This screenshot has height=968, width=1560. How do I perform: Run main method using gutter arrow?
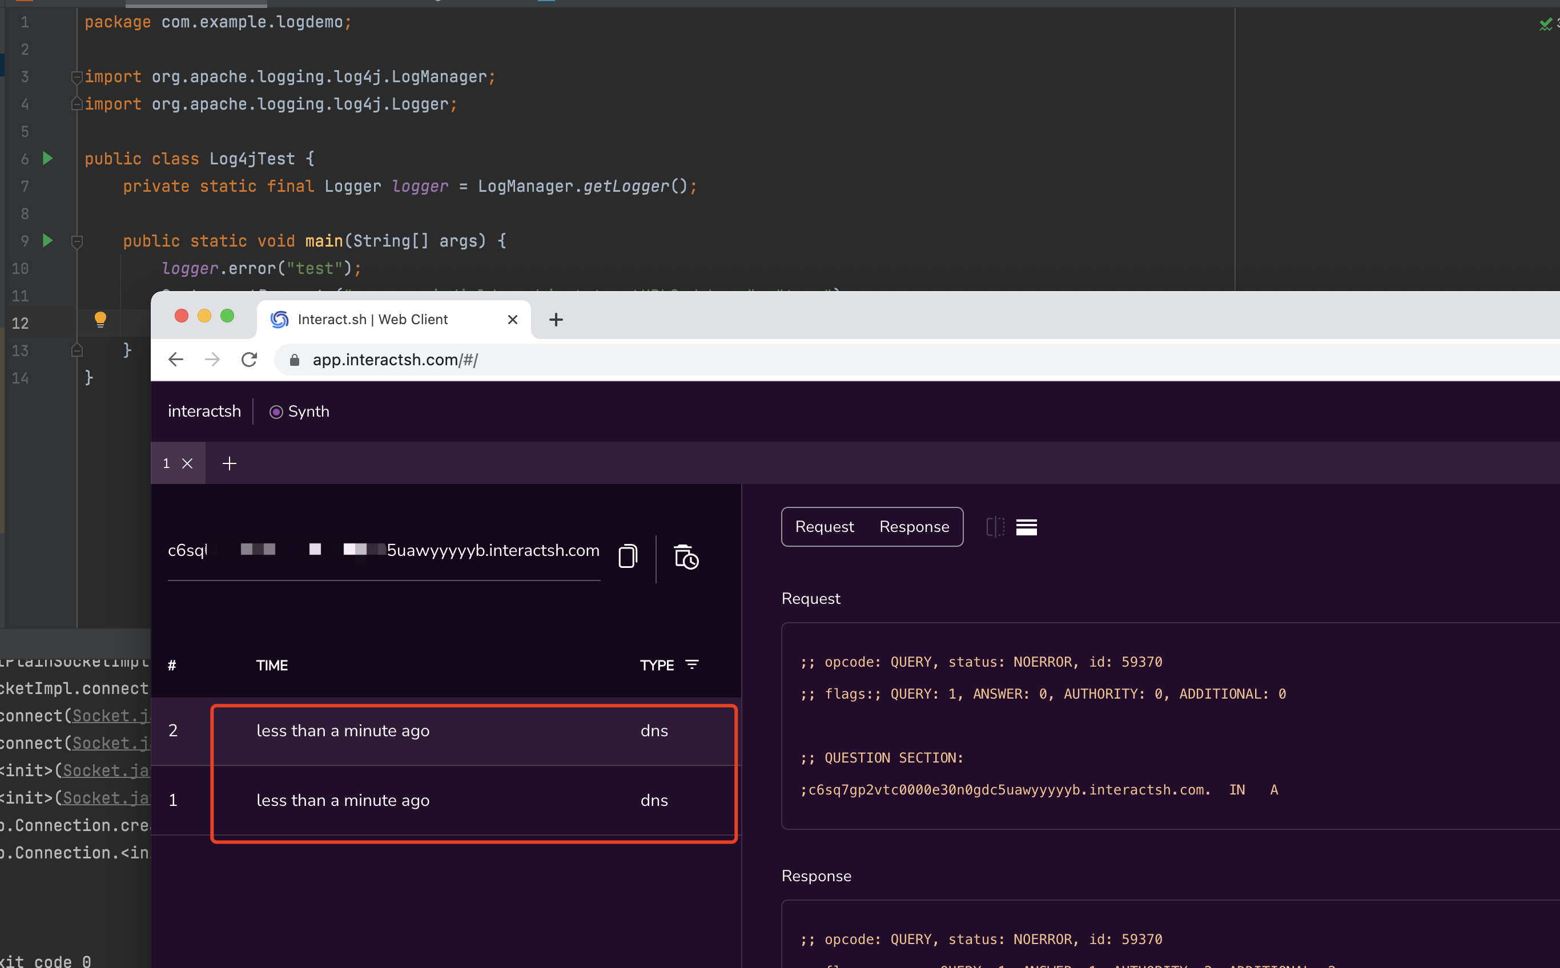pyautogui.click(x=47, y=241)
